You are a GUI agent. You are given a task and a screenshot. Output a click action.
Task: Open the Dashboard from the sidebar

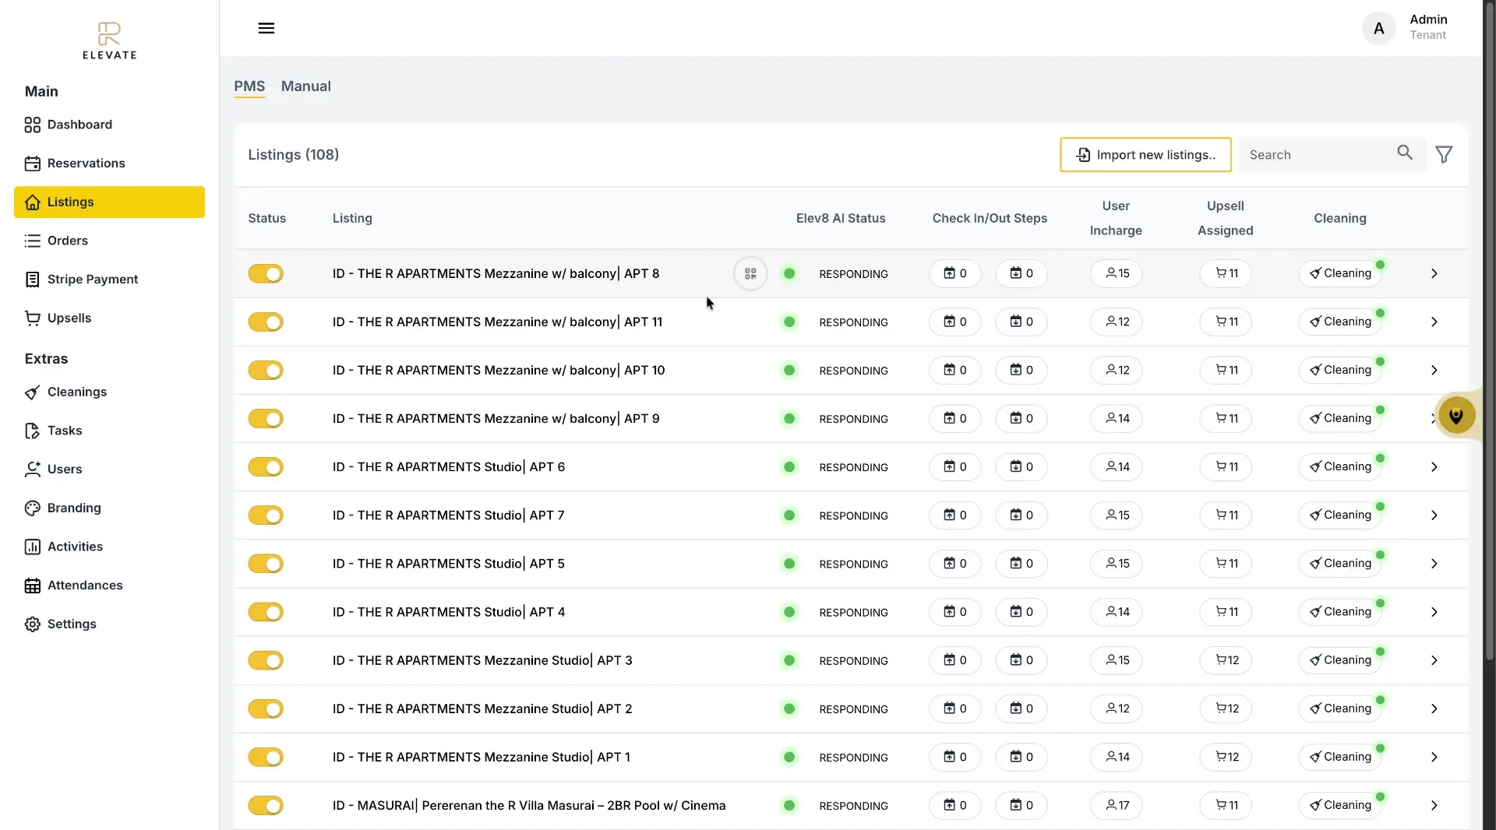78,125
